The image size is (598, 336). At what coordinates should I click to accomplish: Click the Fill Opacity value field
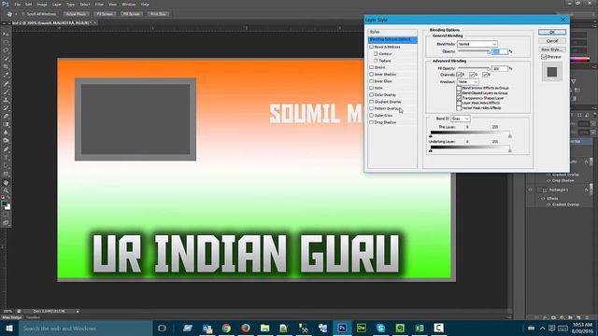500,68
